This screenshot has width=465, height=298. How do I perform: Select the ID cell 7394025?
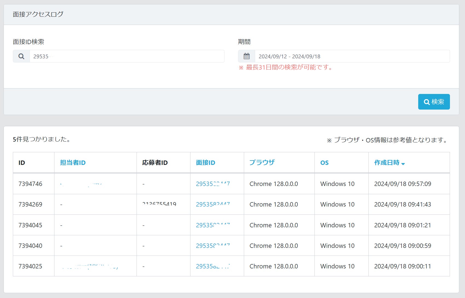pos(30,266)
